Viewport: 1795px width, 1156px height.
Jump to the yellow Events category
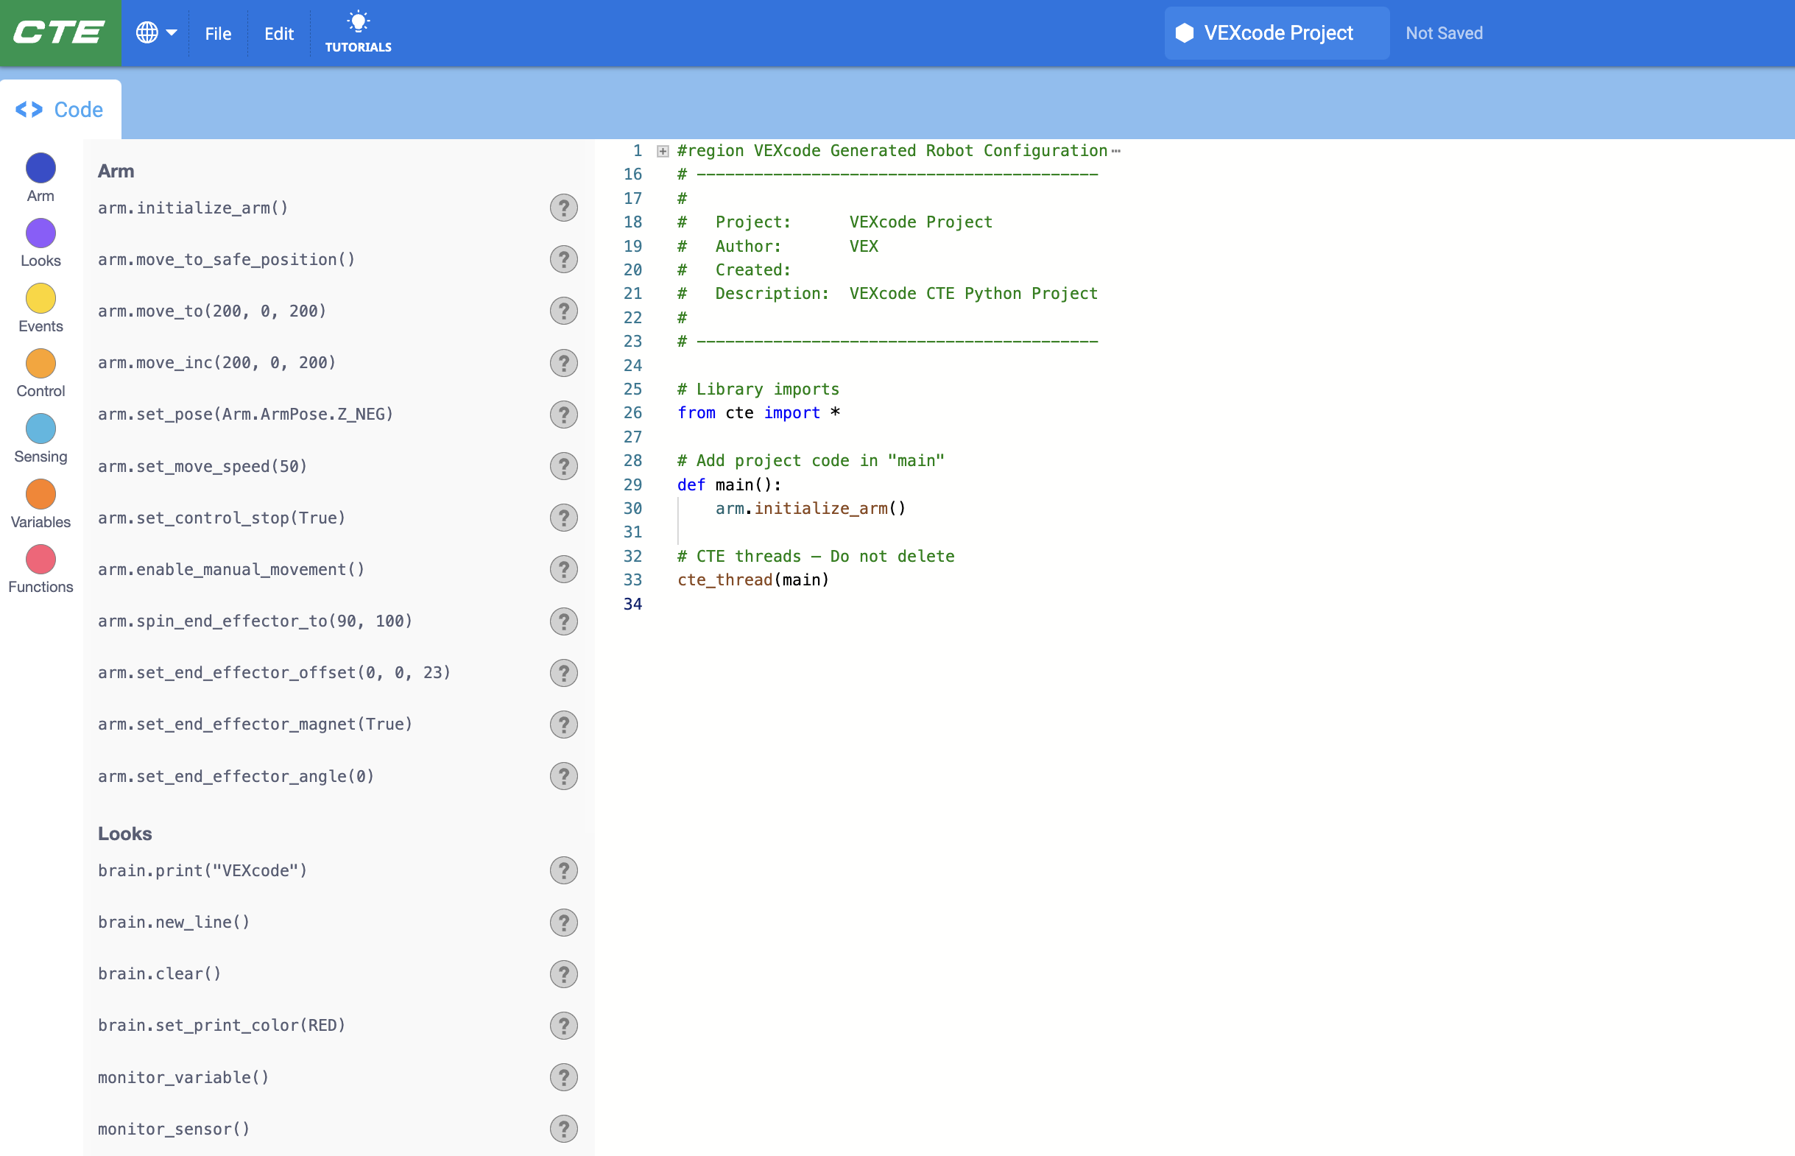tap(40, 299)
